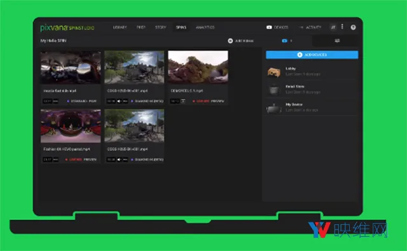Select the devices count tab with headset icon
The width and height of the screenshot is (407, 251).
point(287,41)
